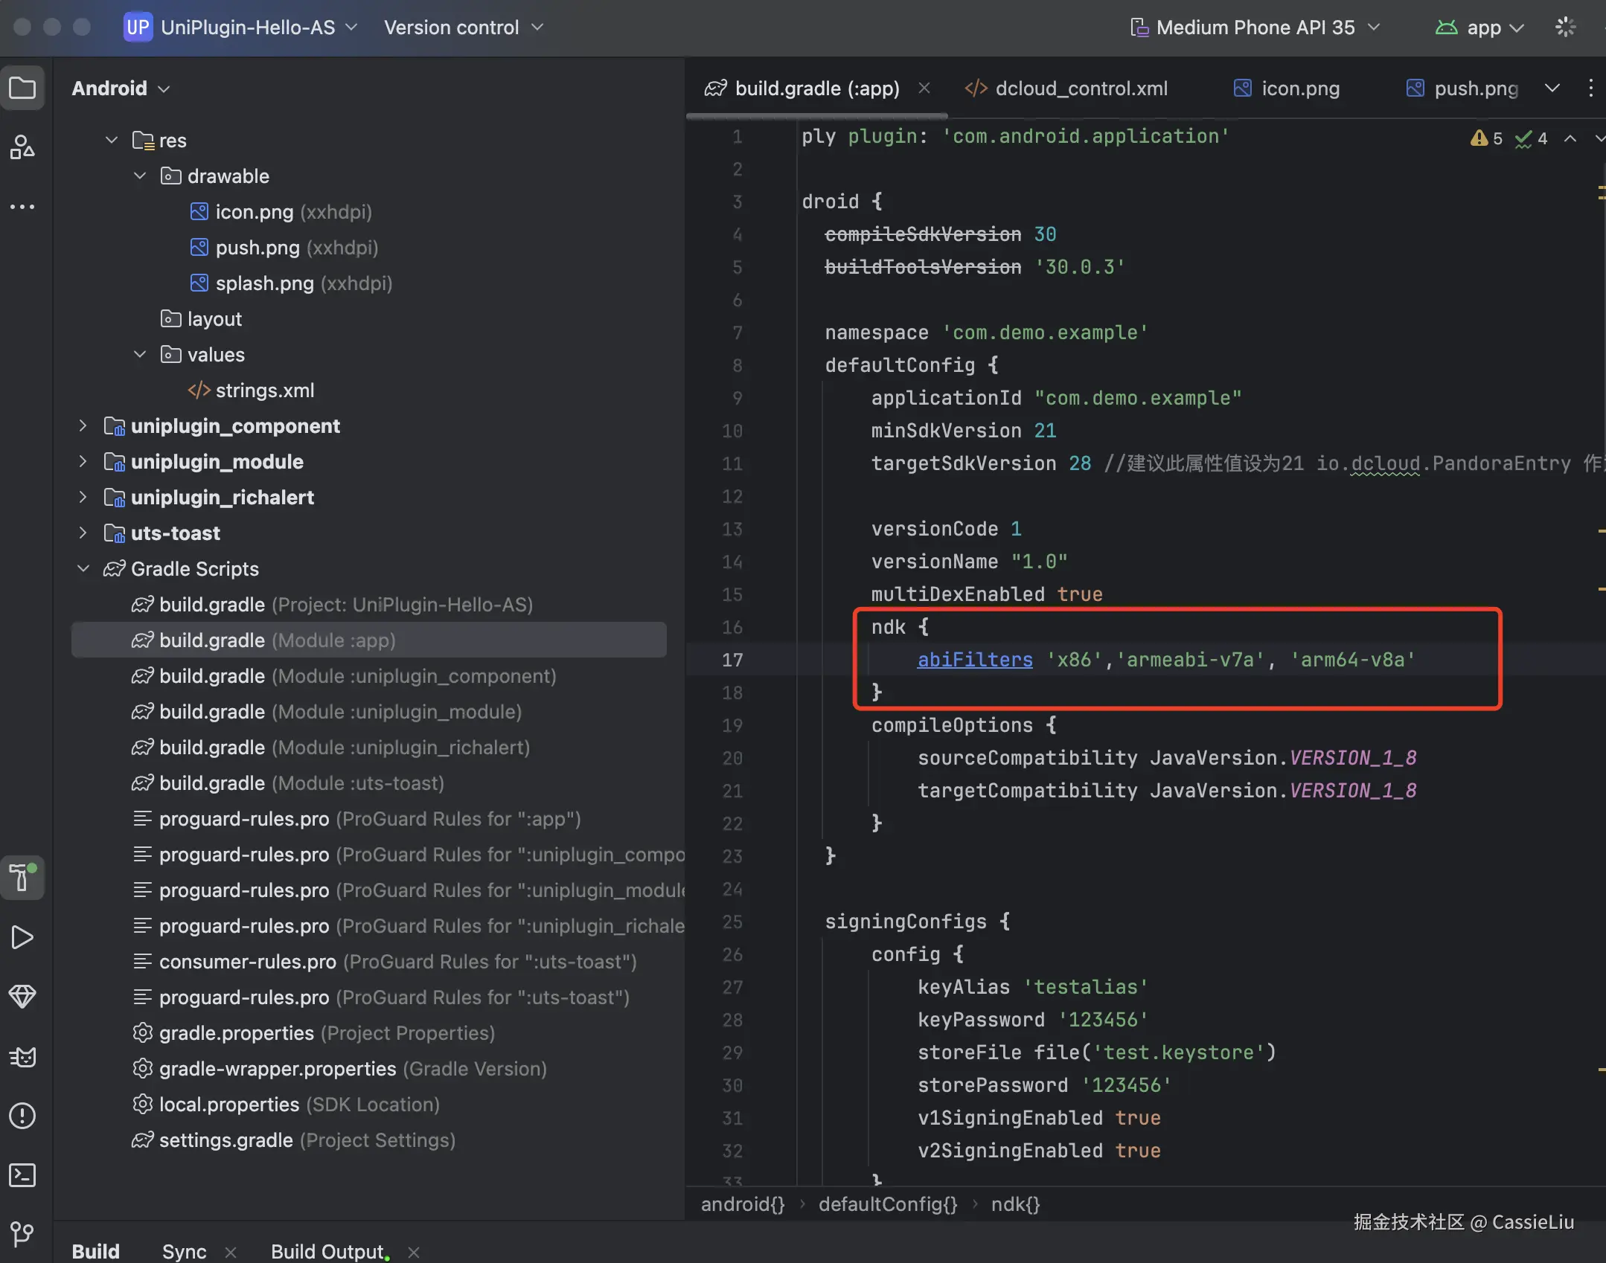The height and width of the screenshot is (1263, 1606).
Task: Collapse the drawable folder
Action: click(139, 176)
